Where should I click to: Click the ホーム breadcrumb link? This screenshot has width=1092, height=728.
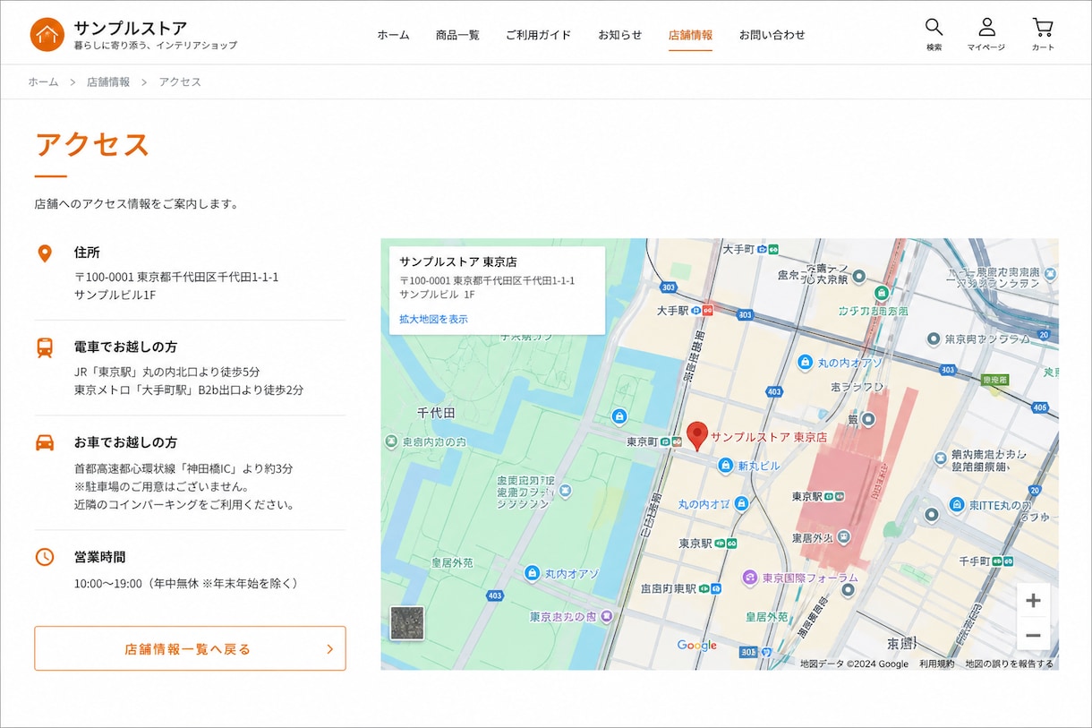(43, 81)
